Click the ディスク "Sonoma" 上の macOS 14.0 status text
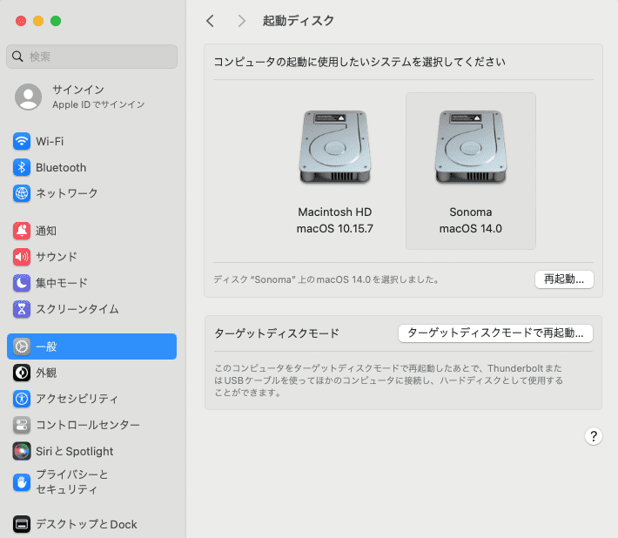618x538 pixels. coord(326,279)
